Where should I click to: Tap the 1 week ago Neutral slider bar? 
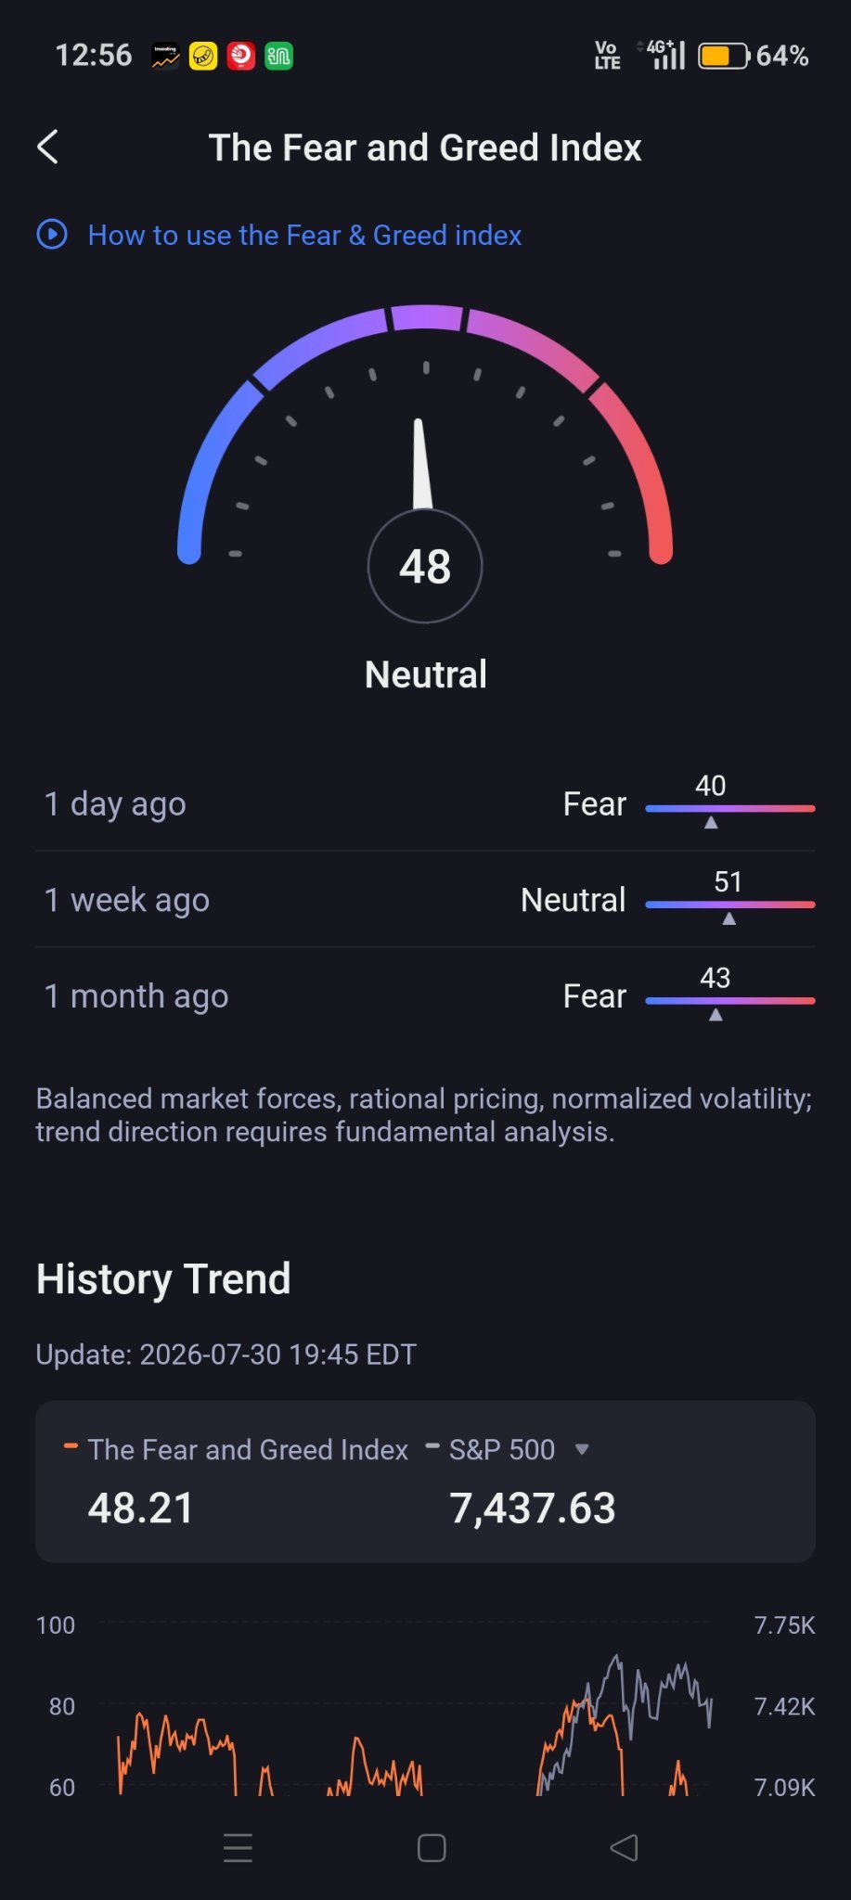(x=730, y=904)
